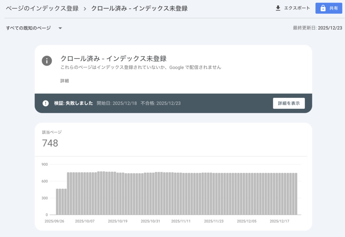Click the 最終更新日 date text
The height and width of the screenshot is (237, 345).
pos(317,28)
